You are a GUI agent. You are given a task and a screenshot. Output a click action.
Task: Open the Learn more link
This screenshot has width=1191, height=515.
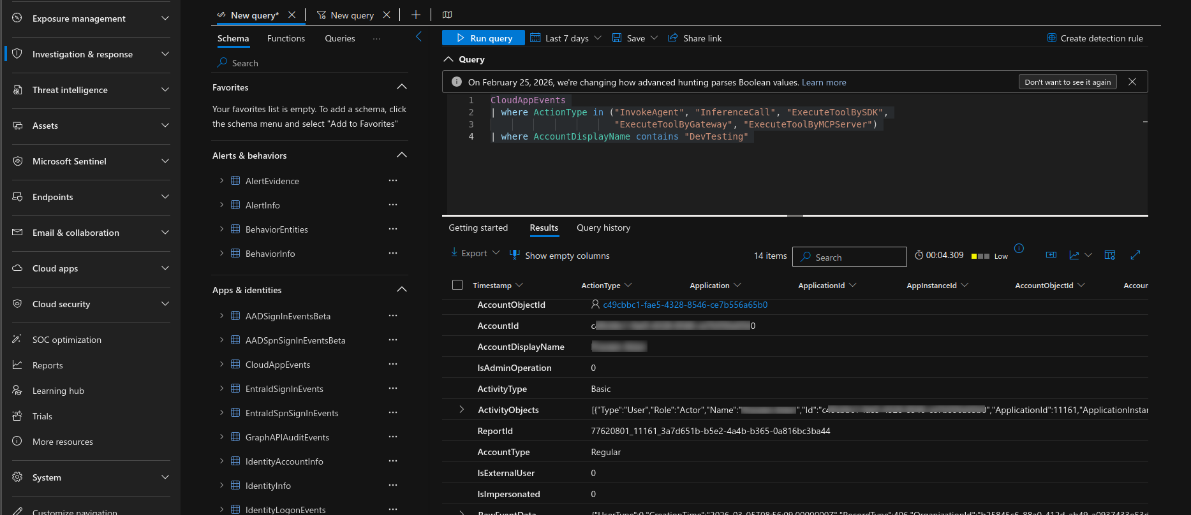[824, 82]
